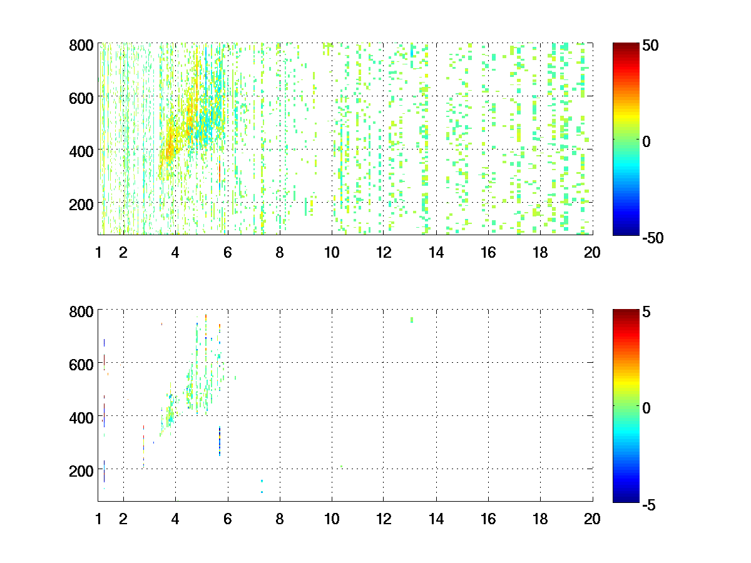Click the '8' x-axis tick of top plot
Image resolution: width=751 pixels, height=563 pixels.
[x=280, y=253]
